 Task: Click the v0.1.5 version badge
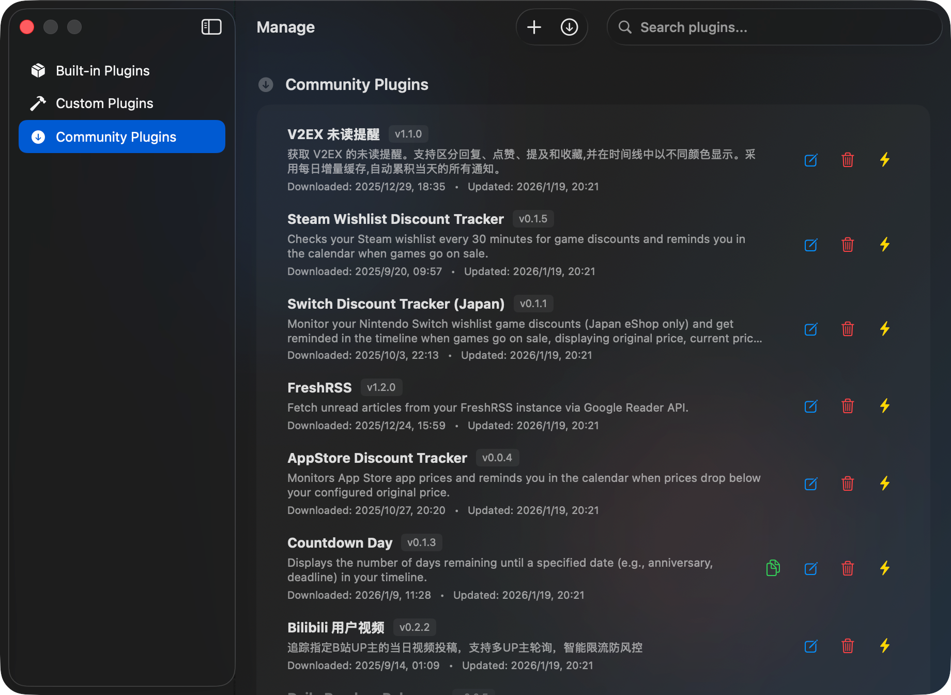click(x=533, y=219)
